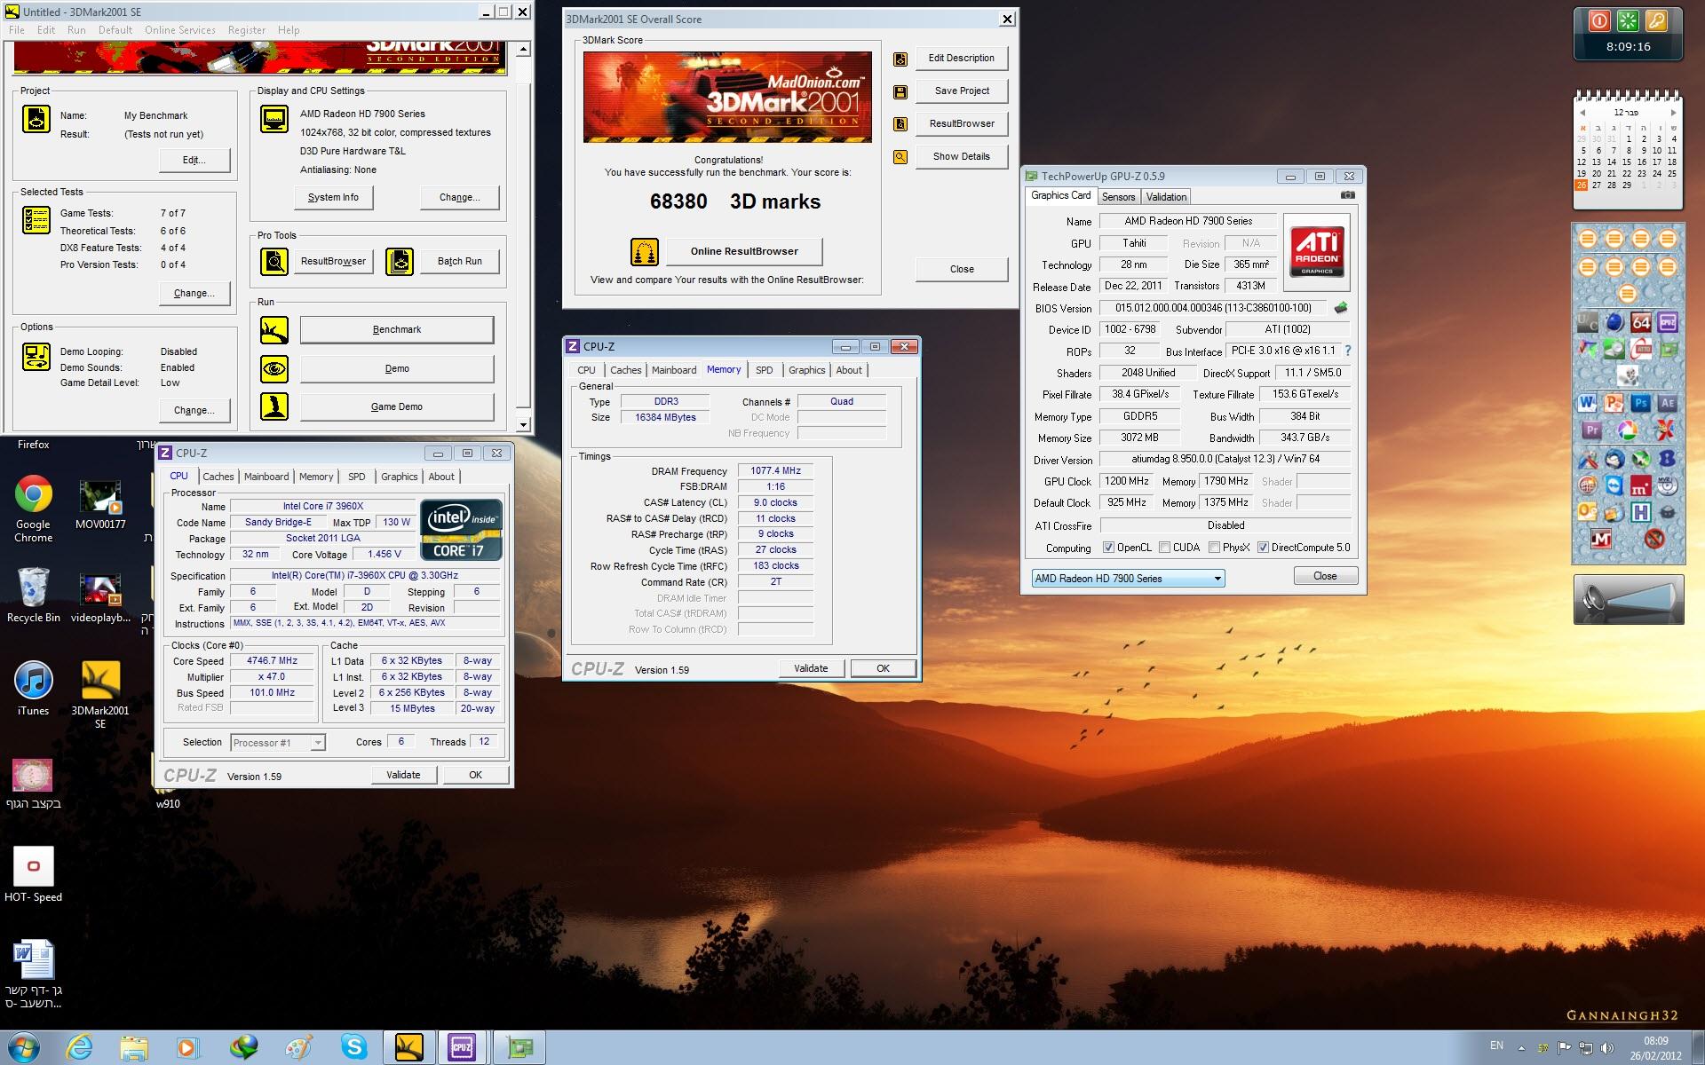Open the Online Services menu
1705x1065 pixels.
(x=180, y=30)
